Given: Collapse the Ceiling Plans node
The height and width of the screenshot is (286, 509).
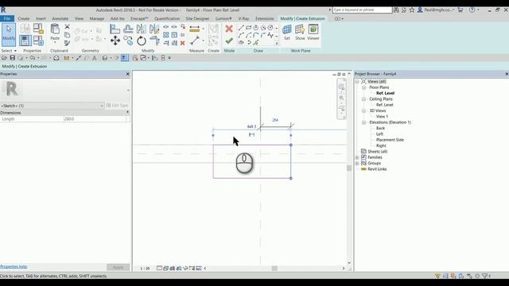Looking at the screenshot, I should pos(364,99).
